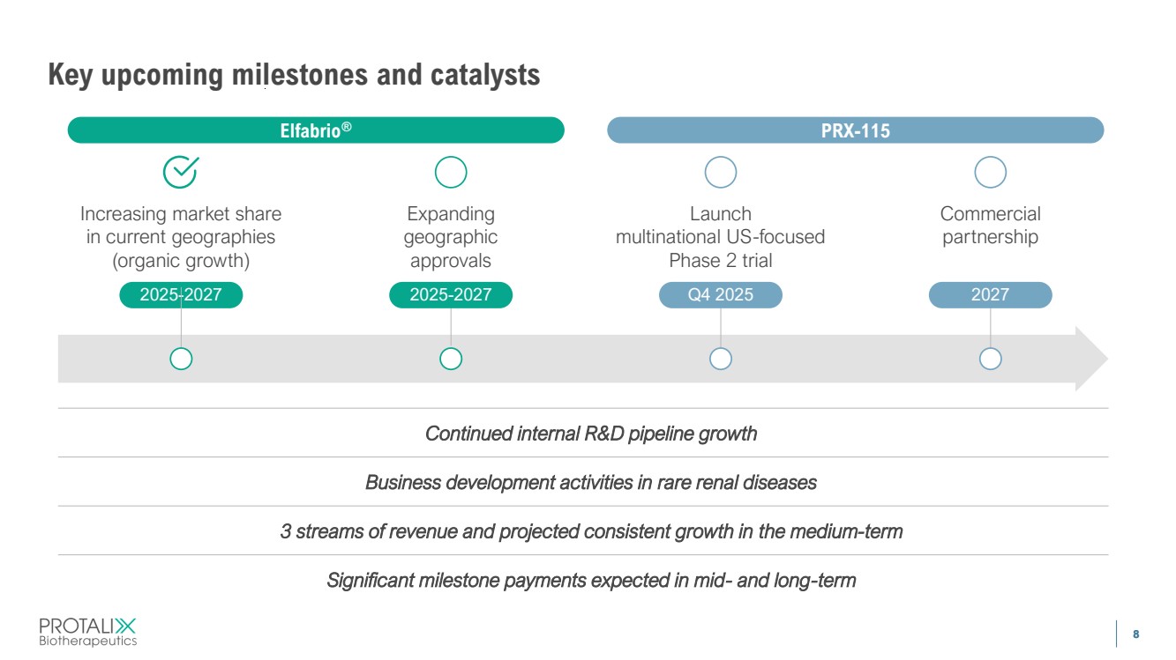Select the timeline marker under geographic approvals
This screenshot has width=1176, height=660.
pyautogui.click(x=451, y=359)
